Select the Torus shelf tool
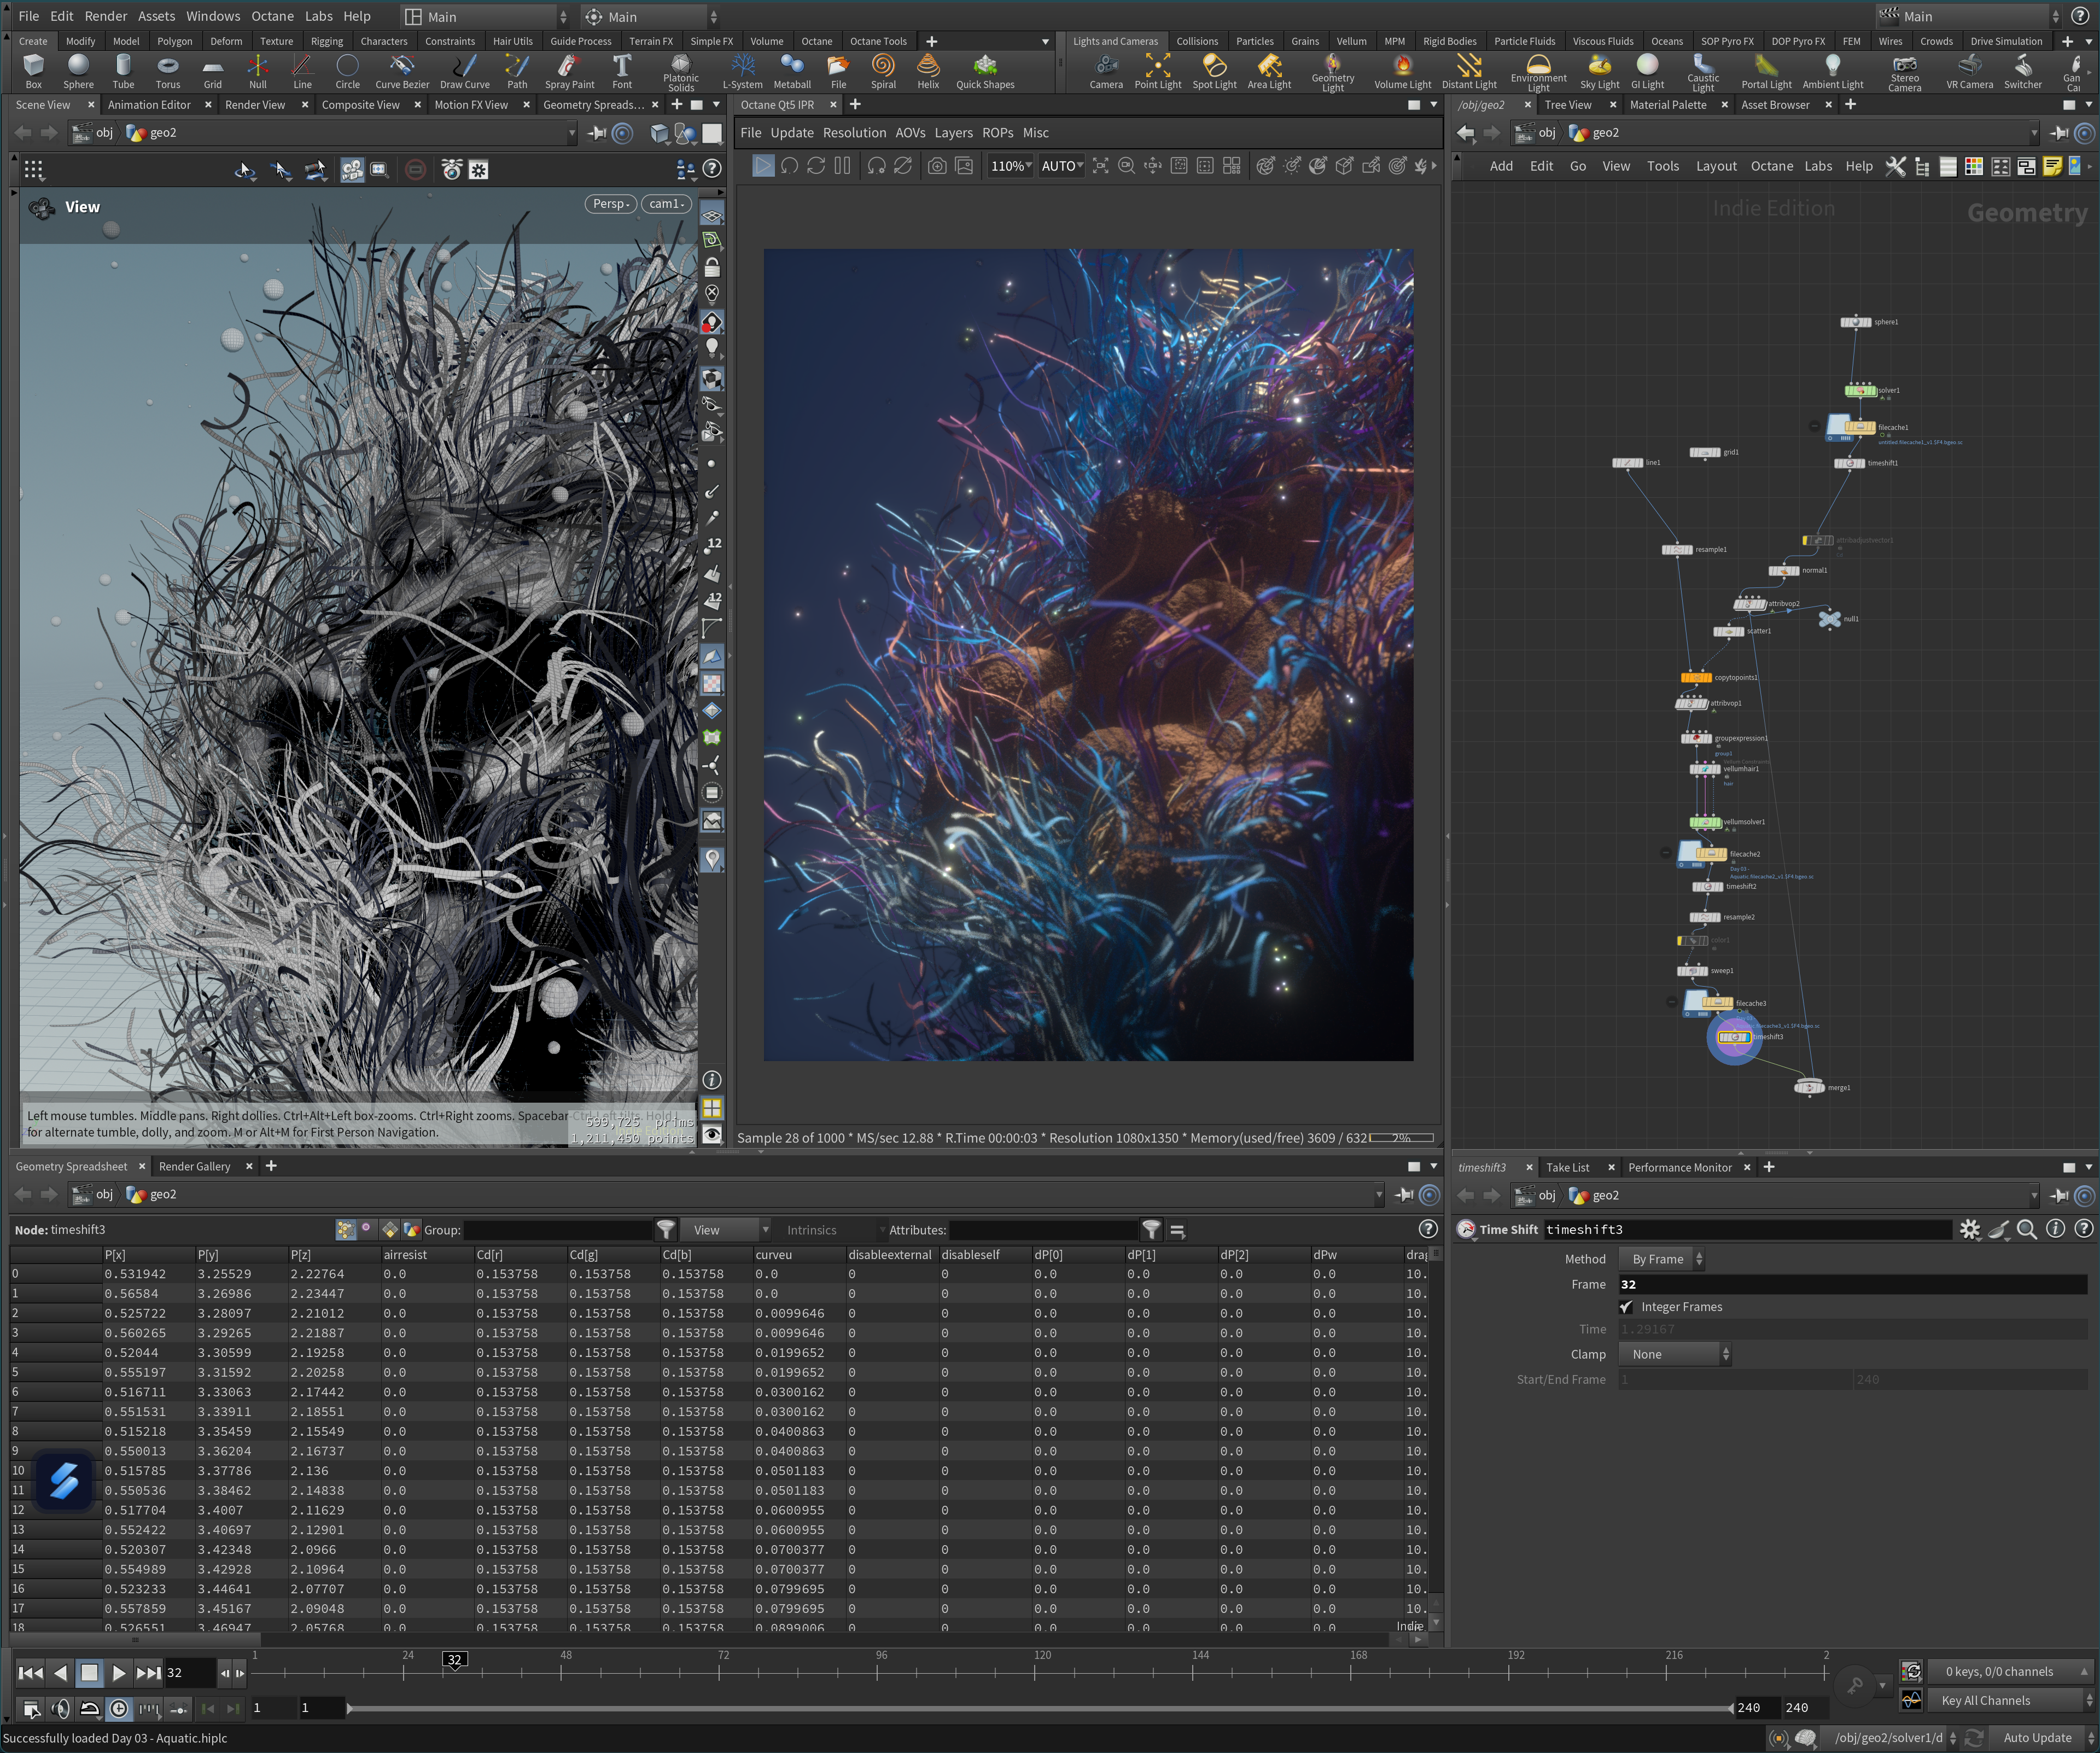This screenshot has height=1753, width=2100. pos(168,71)
